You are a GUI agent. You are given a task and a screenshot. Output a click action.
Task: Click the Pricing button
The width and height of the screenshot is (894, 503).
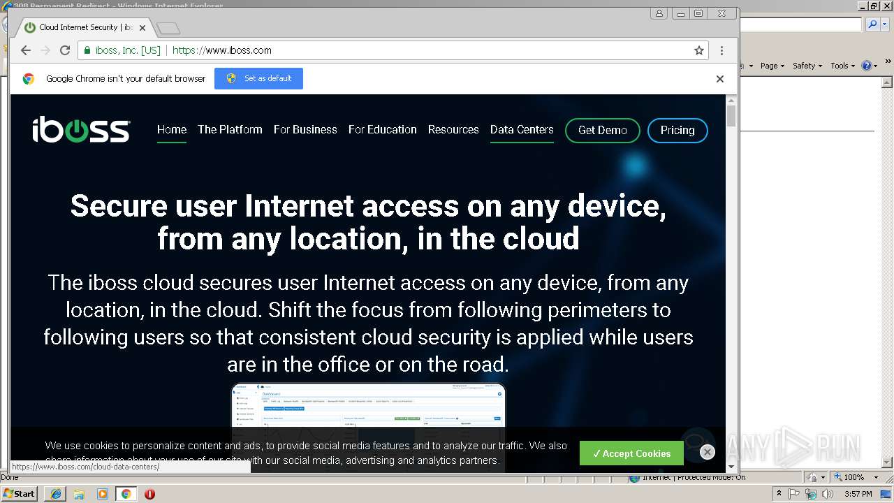(677, 131)
